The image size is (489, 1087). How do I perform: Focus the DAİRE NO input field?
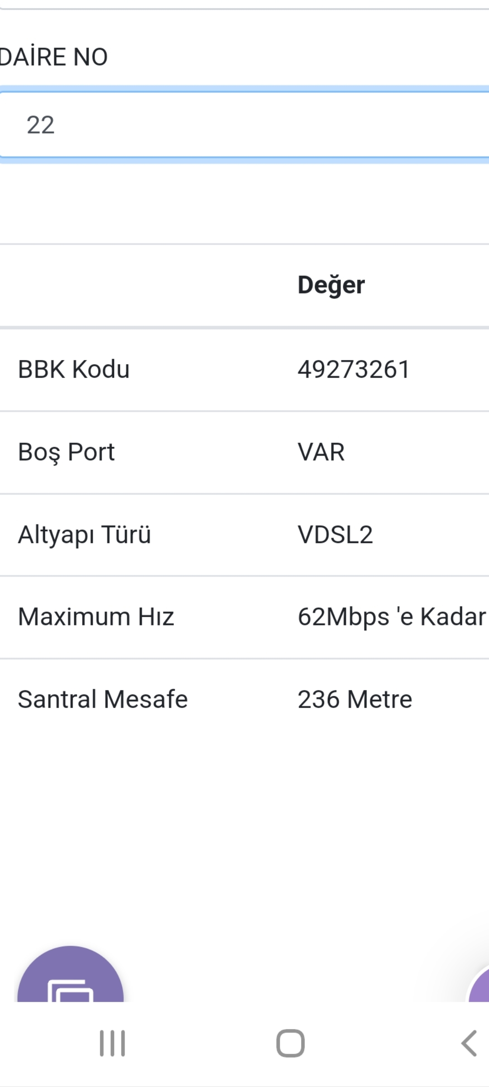[x=244, y=125]
